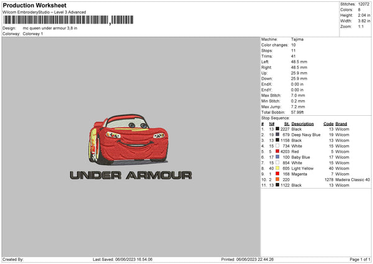Click the Colors value 8
This screenshot has width=373, height=264.
359,10
